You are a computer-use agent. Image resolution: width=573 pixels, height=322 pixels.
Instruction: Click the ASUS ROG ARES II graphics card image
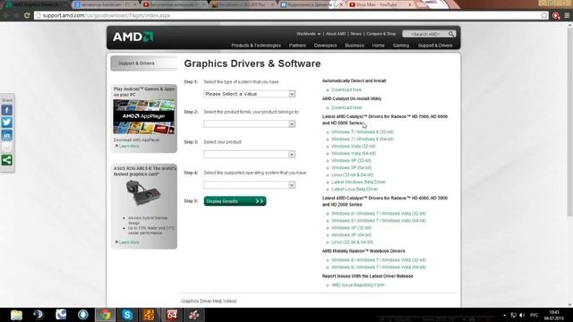click(143, 193)
